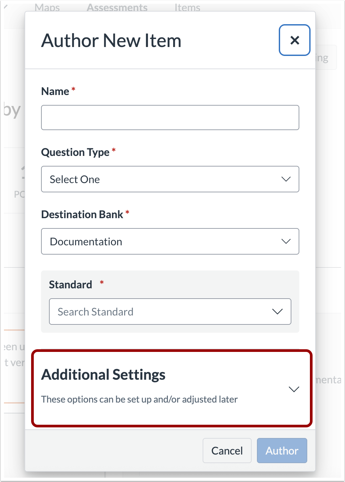The width and height of the screenshot is (345, 482).
Task: Click inside the Name text field
Action: pyautogui.click(x=170, y=118)
